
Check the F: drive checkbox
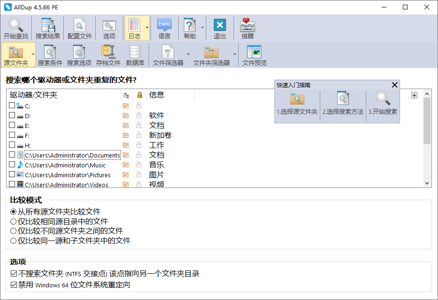pyautogui.click(x=12, y=135)
